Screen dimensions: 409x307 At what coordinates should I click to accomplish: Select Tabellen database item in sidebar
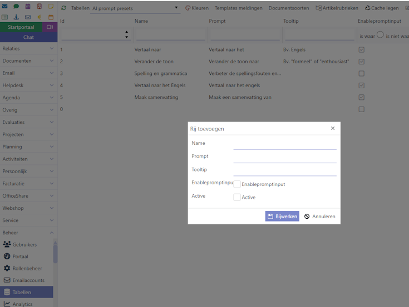click(26, 292)
